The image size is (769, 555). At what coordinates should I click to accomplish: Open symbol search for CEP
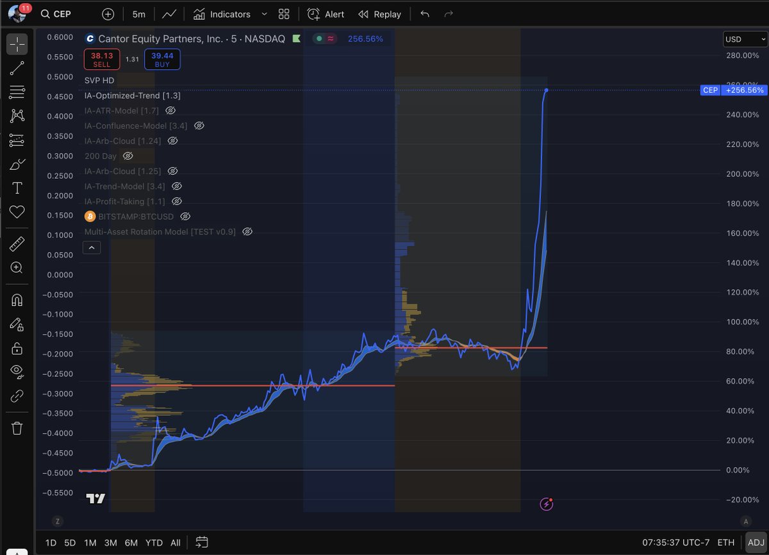point(56,14)
